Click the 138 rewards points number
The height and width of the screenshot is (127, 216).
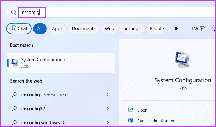(x=195, y=29)
